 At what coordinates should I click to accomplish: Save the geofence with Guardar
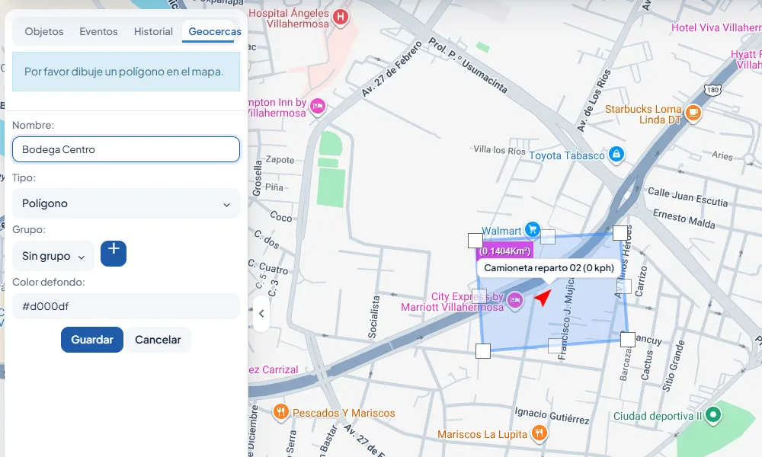pyautogui.click(x=92, y=340)
